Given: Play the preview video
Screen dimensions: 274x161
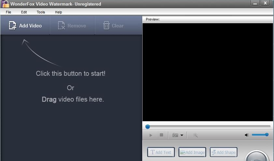Looking at the screenshot, I should (x=151, y=135).
